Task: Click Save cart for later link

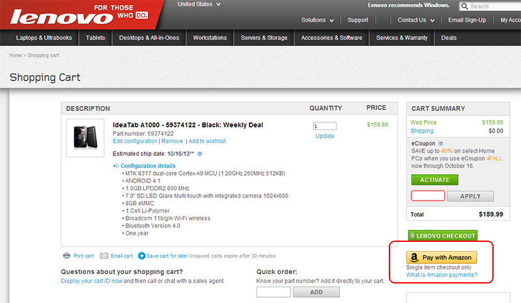Action: [x=167, y=256]
